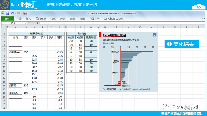Click the blue number 2 badge on chart
Viewport: 207px width, 116px height.
[155, 35]
